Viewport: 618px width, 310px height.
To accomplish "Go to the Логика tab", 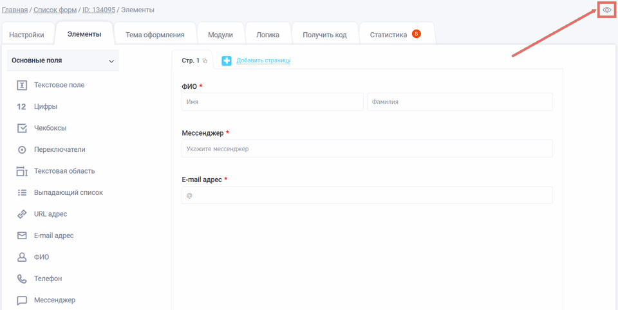I will (268, 35).
